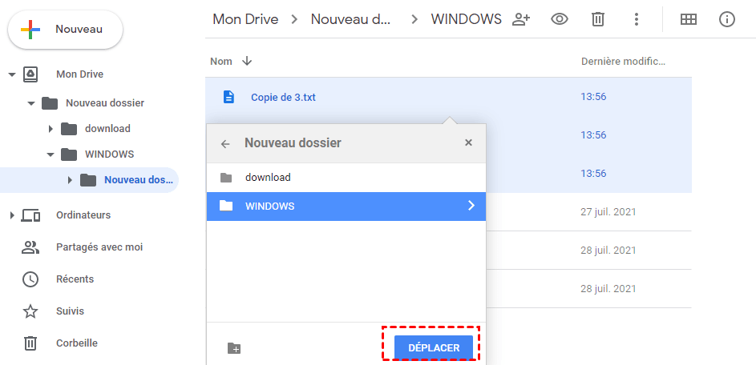Click the DÉPLACER button

click(x=434, y=347)
